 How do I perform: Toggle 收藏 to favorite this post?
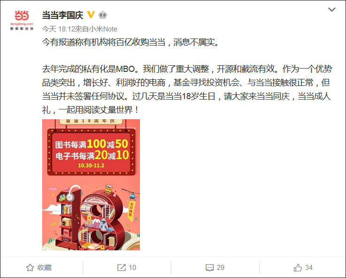pos(39,268)
